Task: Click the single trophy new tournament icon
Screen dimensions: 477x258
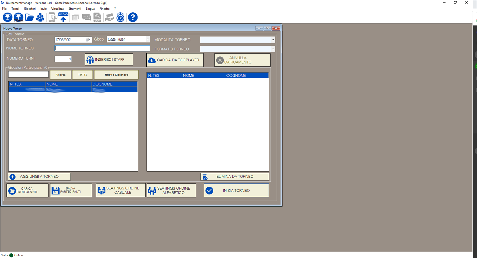Action: point(8,17)
